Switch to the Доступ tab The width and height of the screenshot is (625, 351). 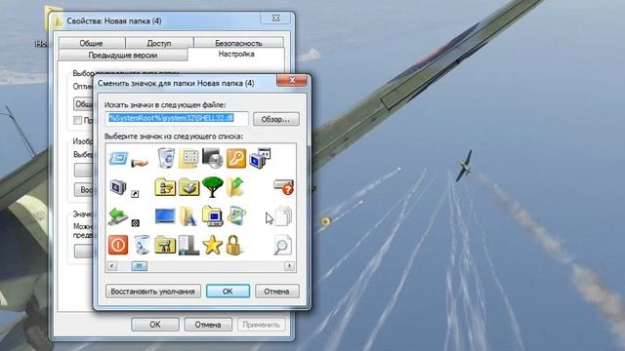(159, 43)
